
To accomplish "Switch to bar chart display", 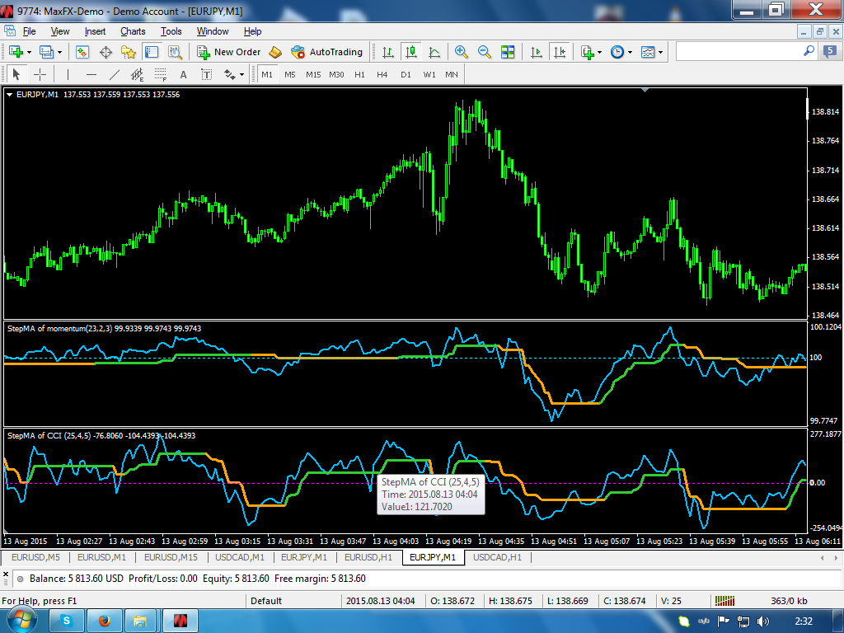I will [387, 52].
